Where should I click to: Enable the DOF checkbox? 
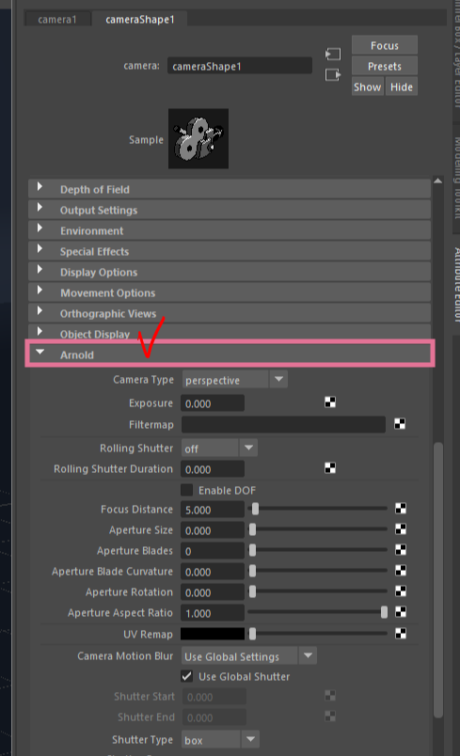coord(186,490)
